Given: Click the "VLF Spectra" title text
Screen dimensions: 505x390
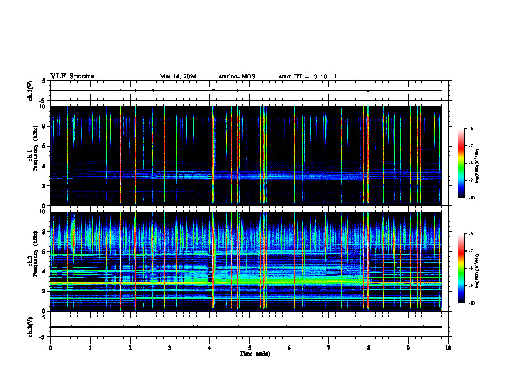Looking at the screenshot, I should pos(72,76).
